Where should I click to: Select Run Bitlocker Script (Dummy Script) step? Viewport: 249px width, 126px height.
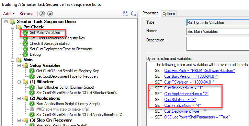click(65, 87)
